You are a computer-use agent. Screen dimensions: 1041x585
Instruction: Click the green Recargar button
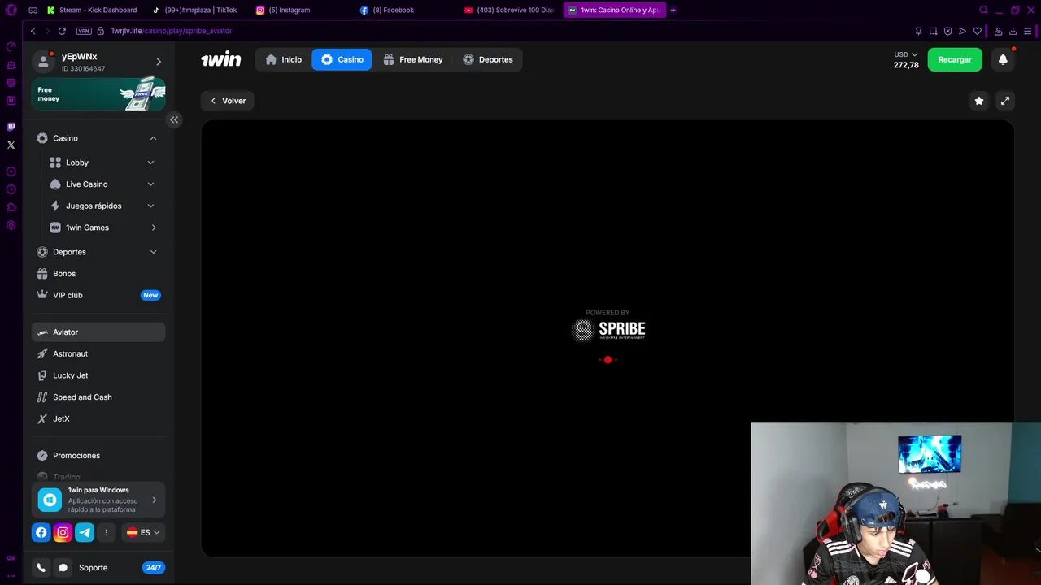click(955, 59)
